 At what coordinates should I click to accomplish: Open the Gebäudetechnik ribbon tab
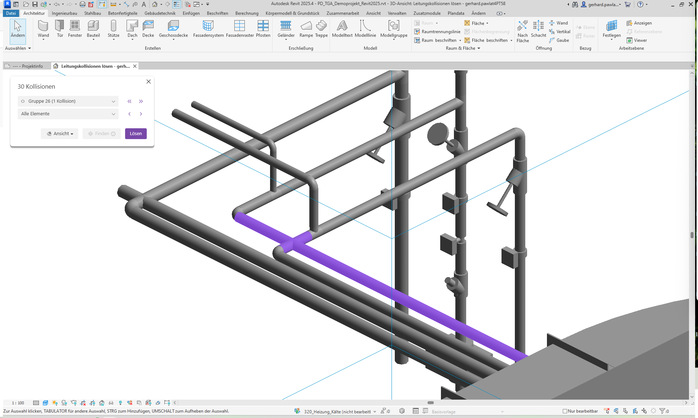coord(160,13)
